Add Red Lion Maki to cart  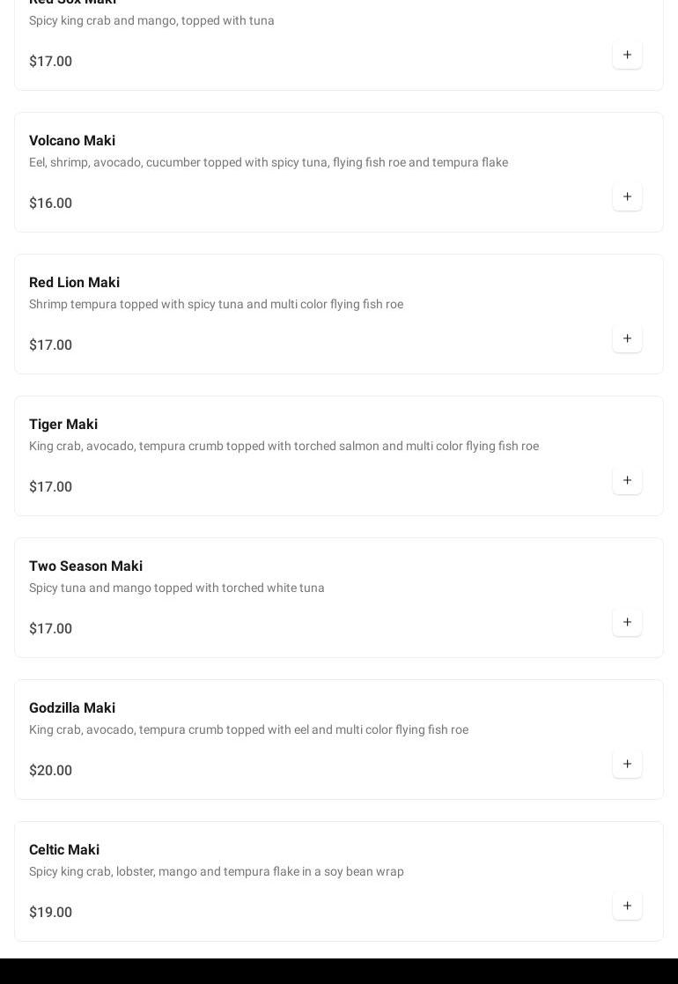click(627, 338)
